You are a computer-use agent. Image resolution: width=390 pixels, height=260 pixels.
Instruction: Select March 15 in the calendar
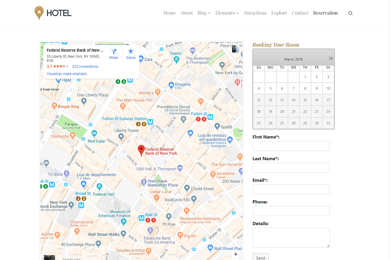pyautogui.click(x=305, y=100)
